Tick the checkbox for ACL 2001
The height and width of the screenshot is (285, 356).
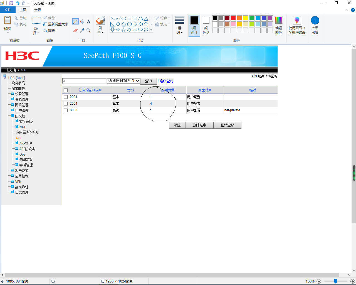click(66, 97)
